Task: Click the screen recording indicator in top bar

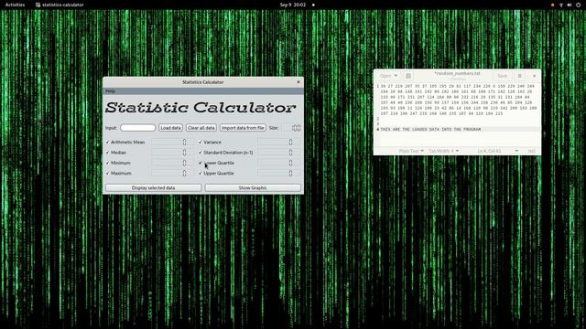Action: pos(553,5)
